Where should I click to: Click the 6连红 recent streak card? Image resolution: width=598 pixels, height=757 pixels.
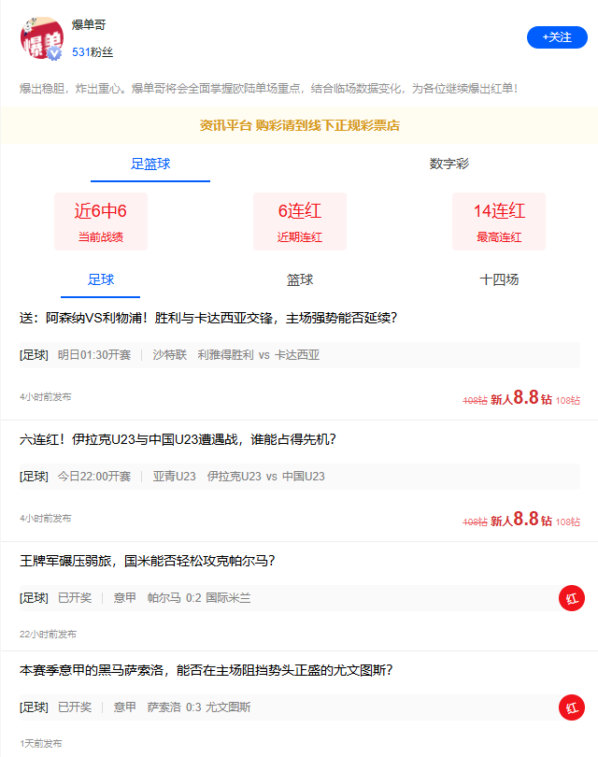[299, 221]
